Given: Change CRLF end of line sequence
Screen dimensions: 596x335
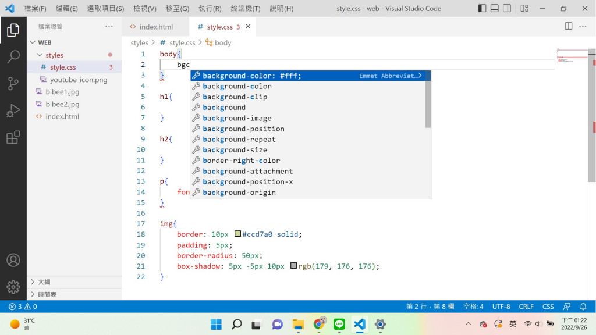Looking at the screenshot, I should pos(526,307).
